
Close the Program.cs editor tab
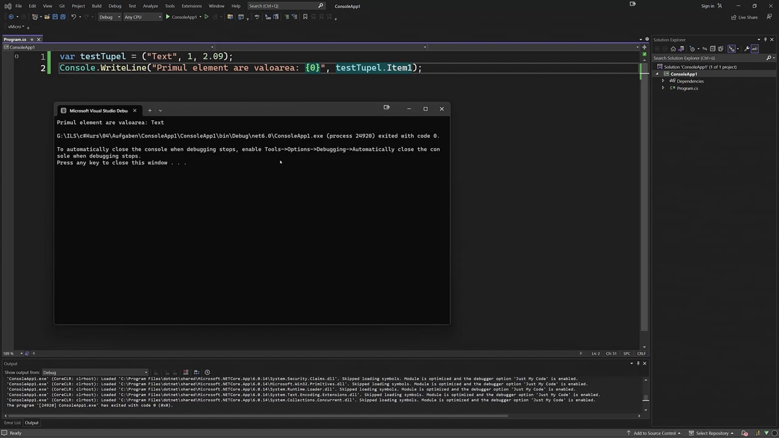[38, 40]
